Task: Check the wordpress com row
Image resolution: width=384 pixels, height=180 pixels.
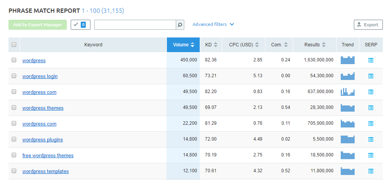Action: coord(14,92)
